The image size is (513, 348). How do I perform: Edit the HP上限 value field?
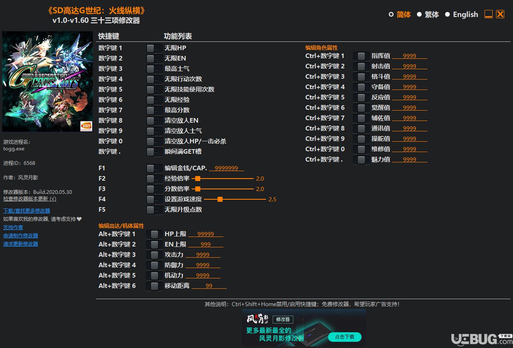click(206, 234)
